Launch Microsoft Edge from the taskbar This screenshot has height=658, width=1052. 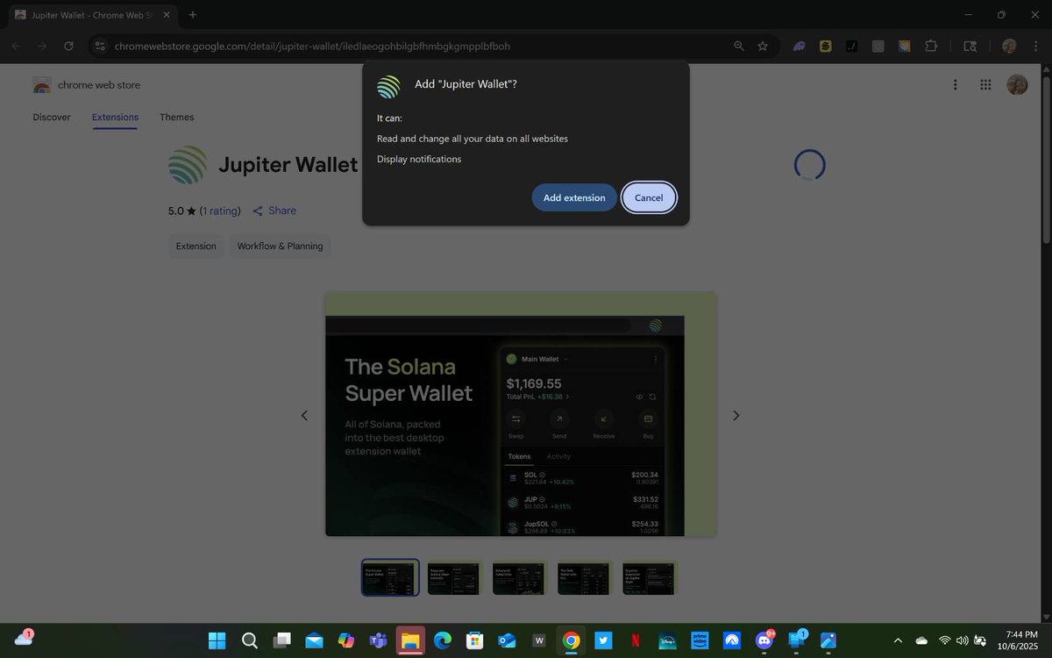tap(443, 640)
